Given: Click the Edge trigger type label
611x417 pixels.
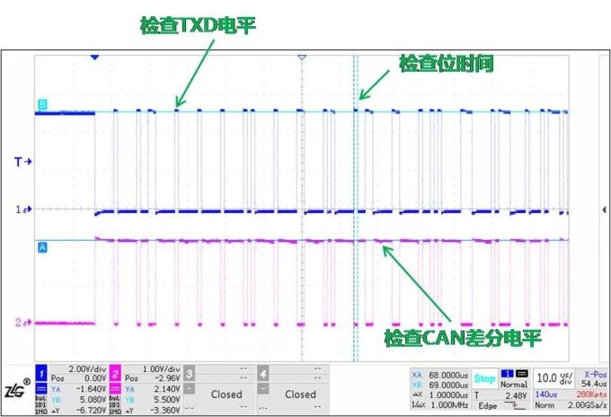Looking at the screenshot, I should coord(488,405).
